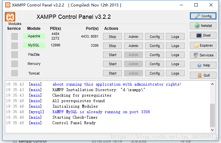
Task: Start the Mercury module
Action: [x=112, y=64]
